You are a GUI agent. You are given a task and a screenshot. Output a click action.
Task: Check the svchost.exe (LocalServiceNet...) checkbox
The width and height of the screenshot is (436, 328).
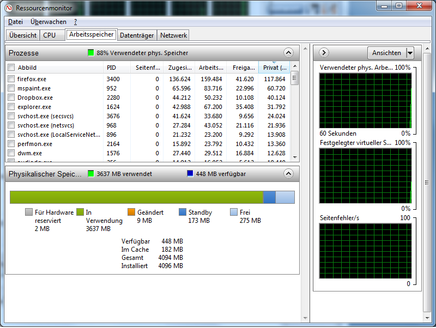(11, 135)
